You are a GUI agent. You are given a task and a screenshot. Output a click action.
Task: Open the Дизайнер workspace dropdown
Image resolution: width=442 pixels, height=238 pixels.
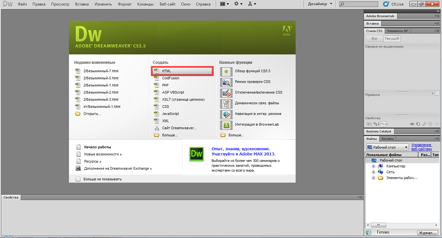click(x=320, y=4)
